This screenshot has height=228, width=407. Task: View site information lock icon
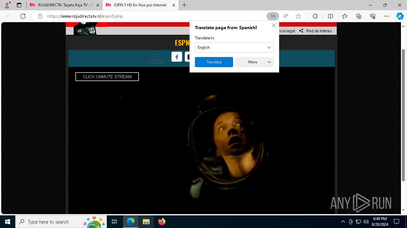[x=40, y=16]
